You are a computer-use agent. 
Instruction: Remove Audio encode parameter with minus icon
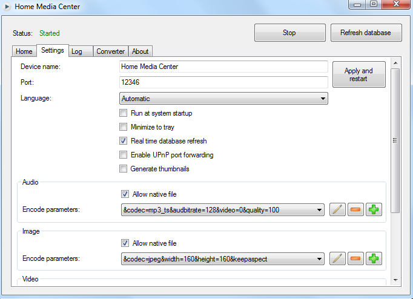coord(356,210)
